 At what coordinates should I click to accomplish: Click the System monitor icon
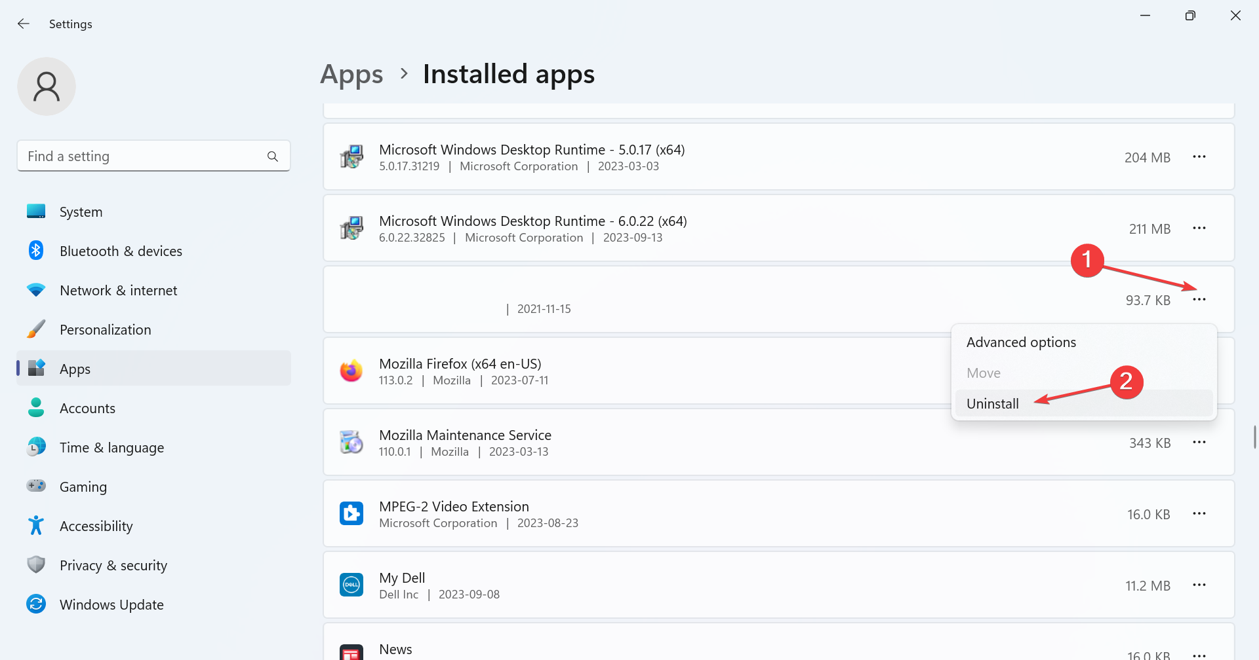36,211
